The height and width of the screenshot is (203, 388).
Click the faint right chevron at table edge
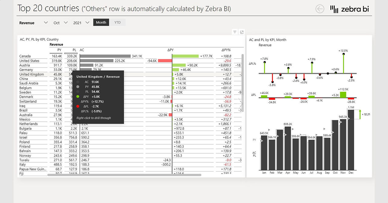coord(242,104)
